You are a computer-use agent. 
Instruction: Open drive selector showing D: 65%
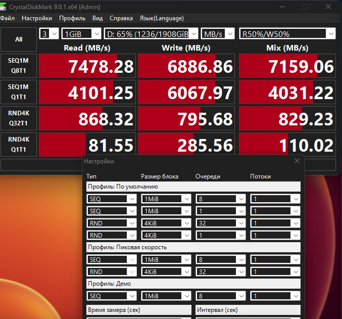151,34
